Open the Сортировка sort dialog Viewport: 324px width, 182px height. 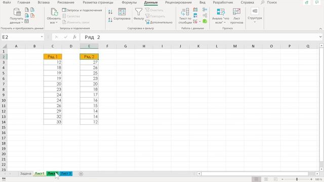122,14
